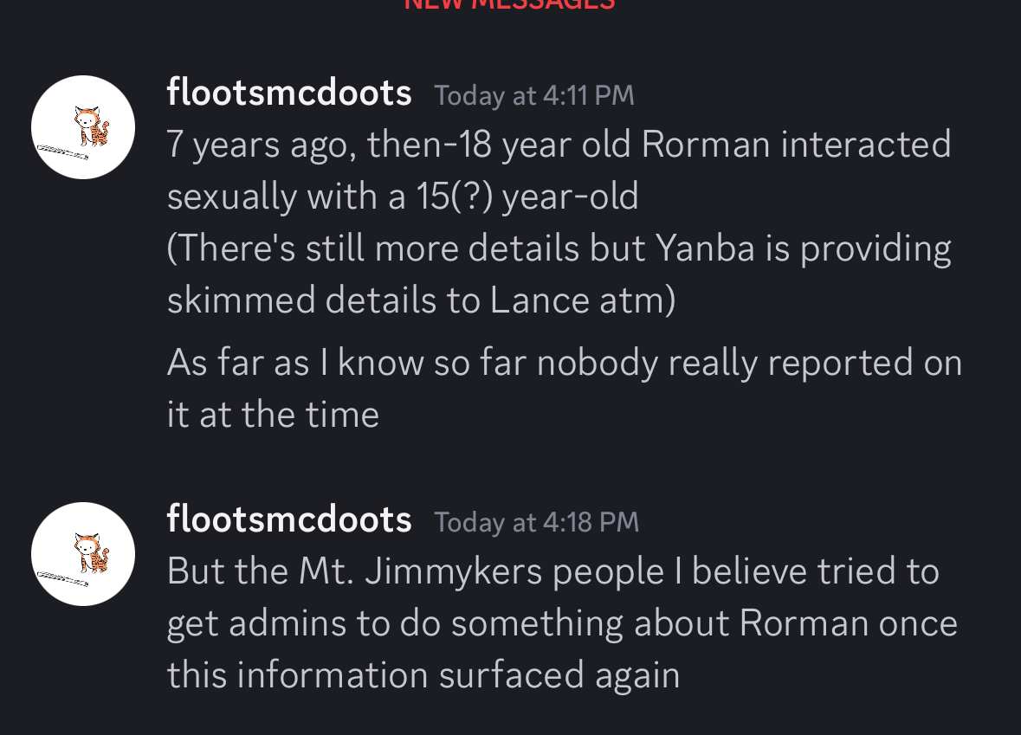Click the line starting "get admins to do something"
Image resolution: width=1021 pixels, height=735 pixels.
click(562, 623)
